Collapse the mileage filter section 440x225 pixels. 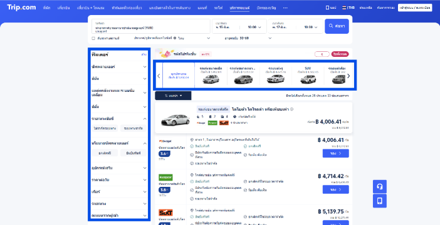click(x=119, y=119)
